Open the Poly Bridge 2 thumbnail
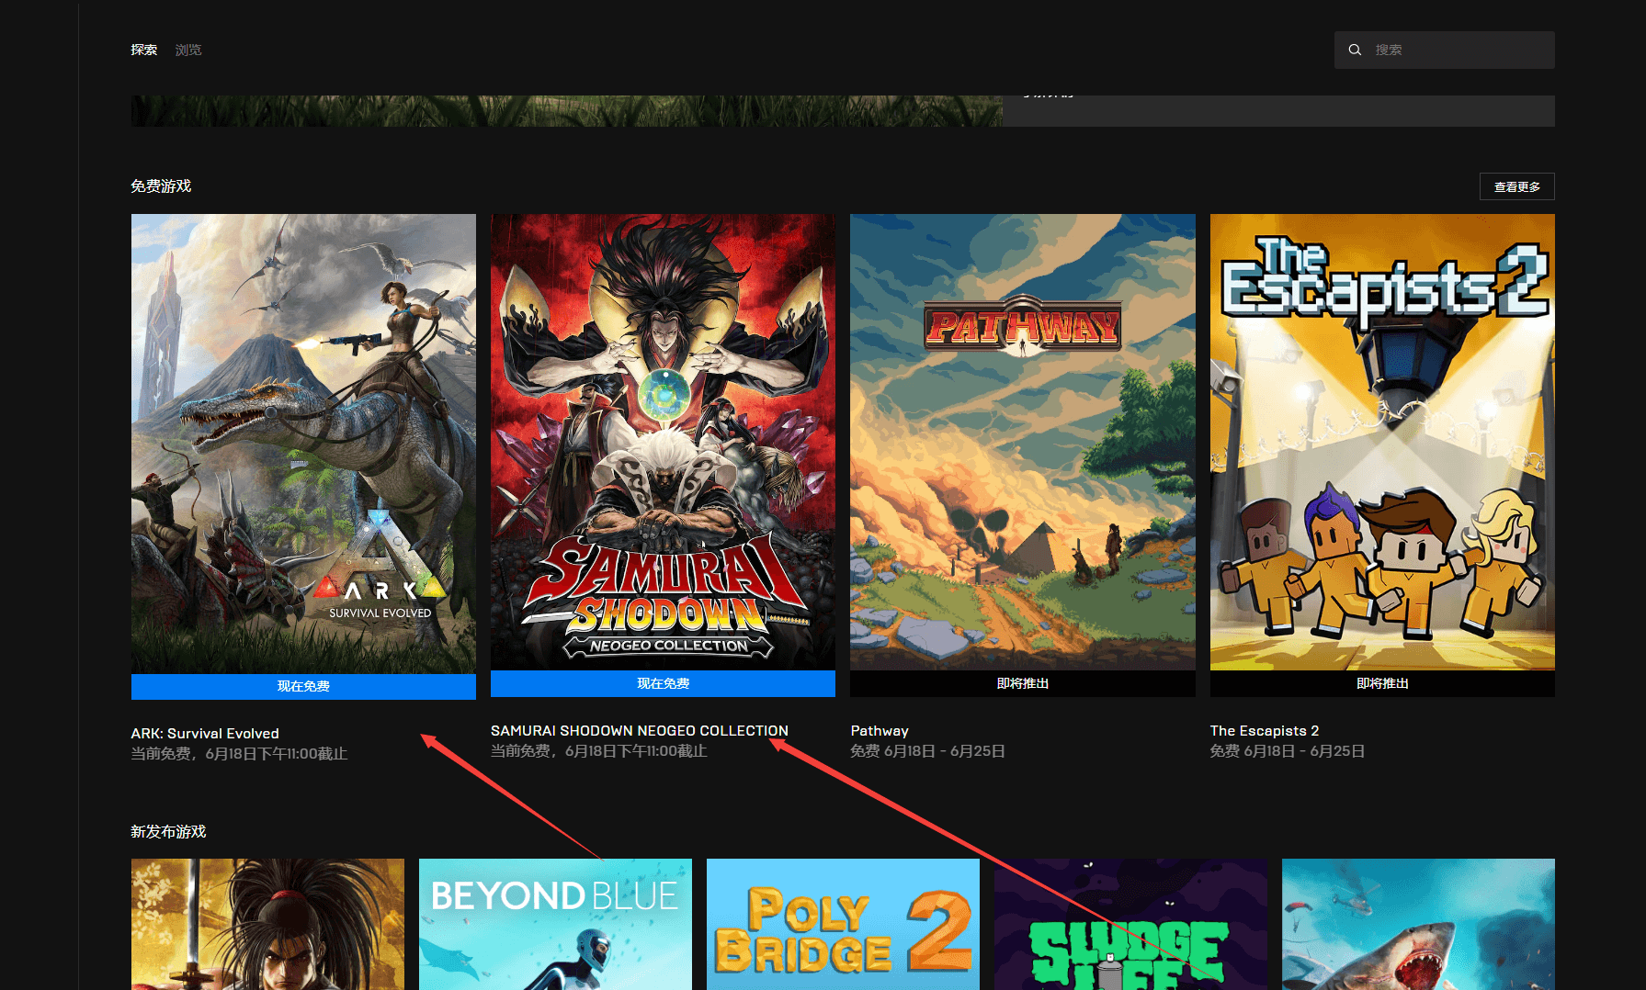Image resolution: width=1646 pixels, height=990 pixels. click(843, 924)
